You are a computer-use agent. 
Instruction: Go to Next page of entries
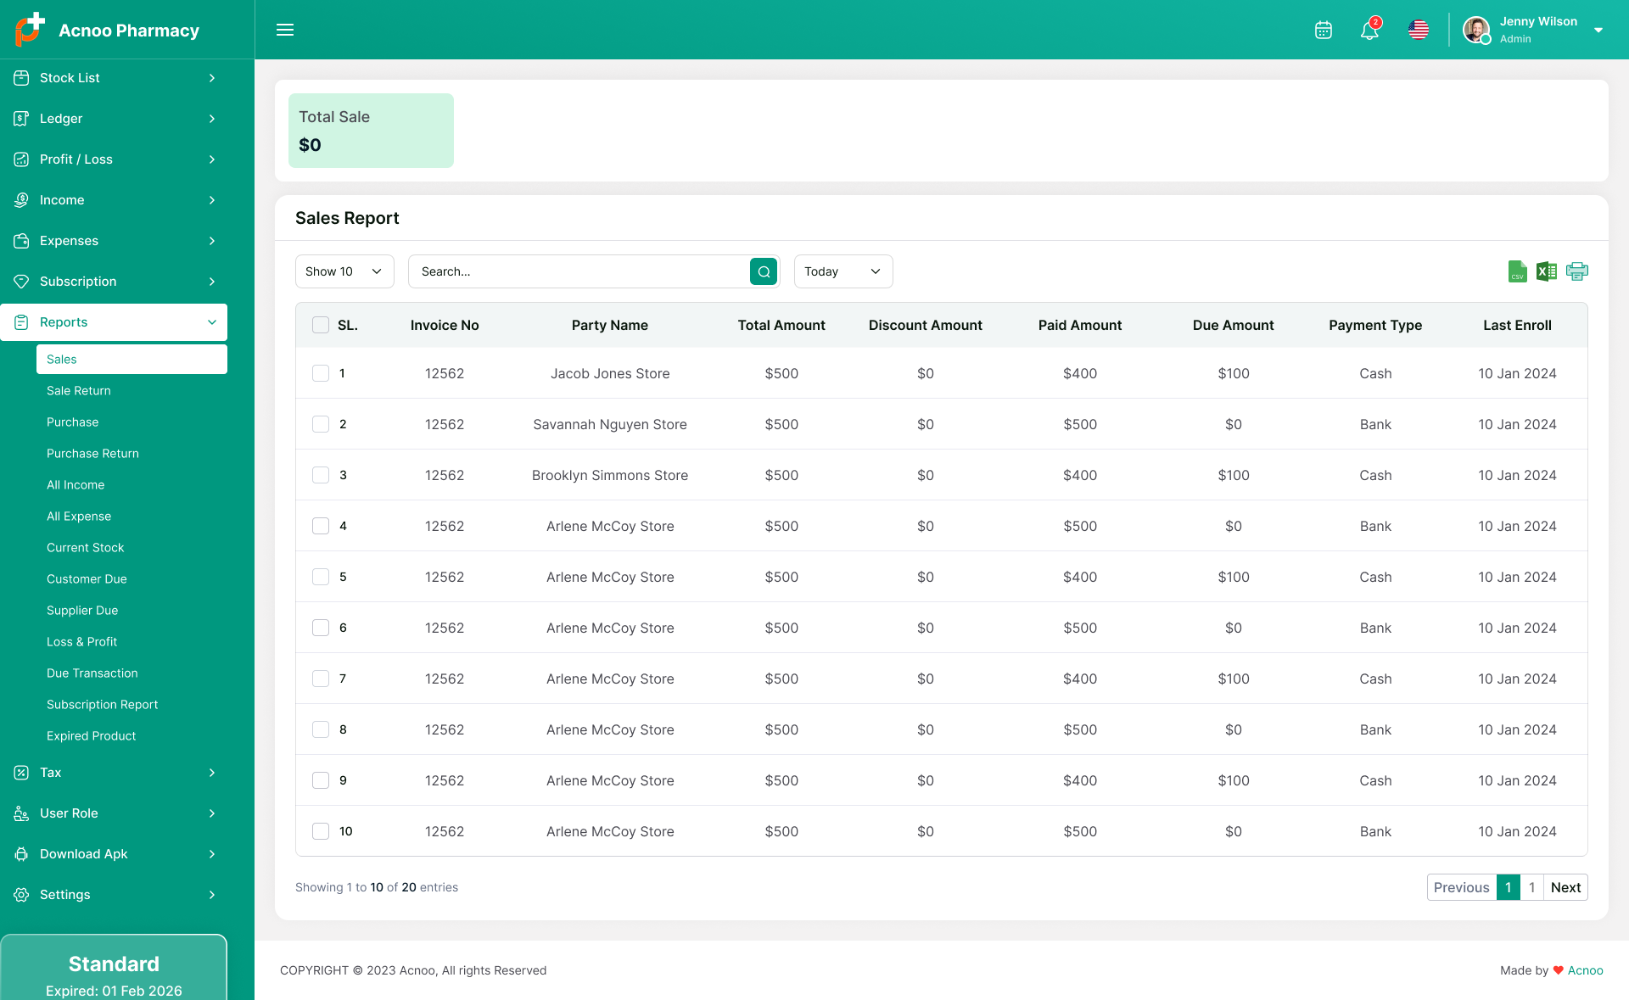coord(1565,887)
